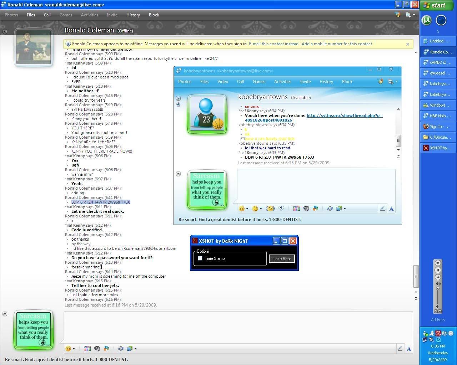Expand emoticon dropdown arrow in Ronald Coleman toolbar

click(x=74, y=349)
